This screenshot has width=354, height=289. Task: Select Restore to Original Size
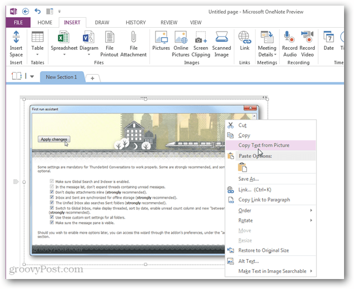tap(270, 250)
